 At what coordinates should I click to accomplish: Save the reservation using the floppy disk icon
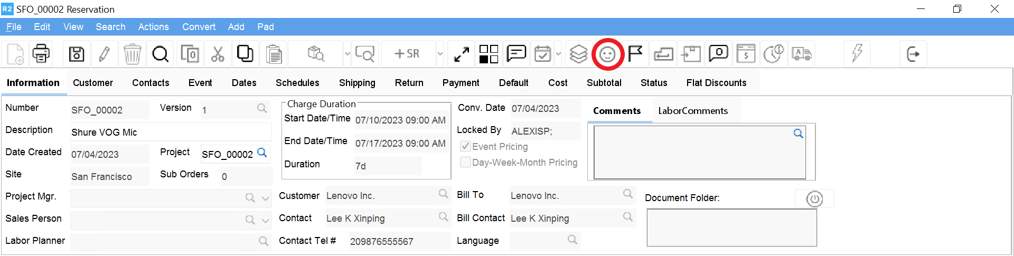tap(77, 54)
